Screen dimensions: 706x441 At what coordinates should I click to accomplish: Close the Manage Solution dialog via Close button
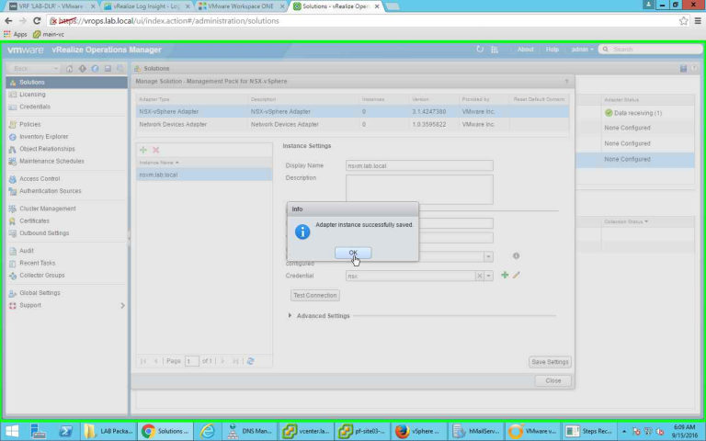point(552,380)
